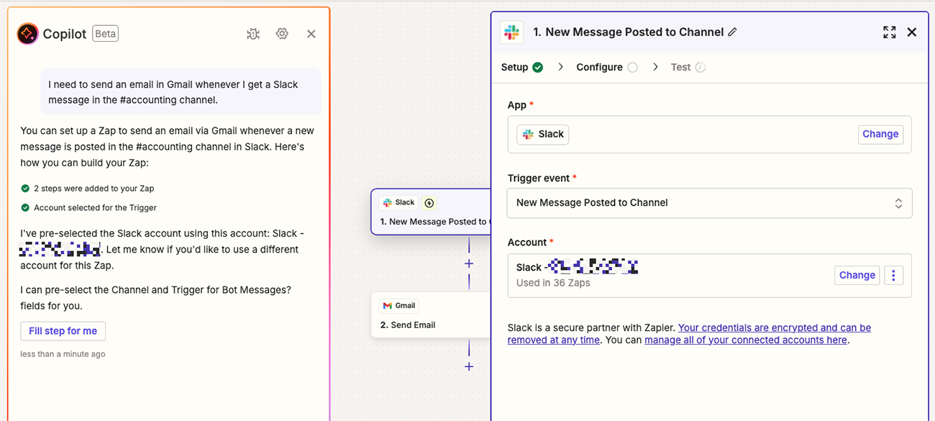Close the Copilot panel
Viewport: 935px width, 421px height.
pyautogui.click(x=311, y=34)
